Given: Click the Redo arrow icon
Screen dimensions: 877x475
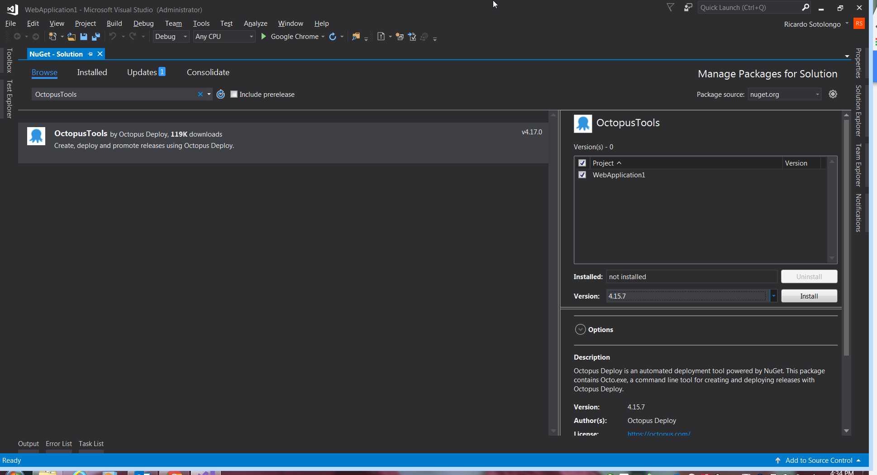Looking at the screenshot, I should (x=133, y=36).
